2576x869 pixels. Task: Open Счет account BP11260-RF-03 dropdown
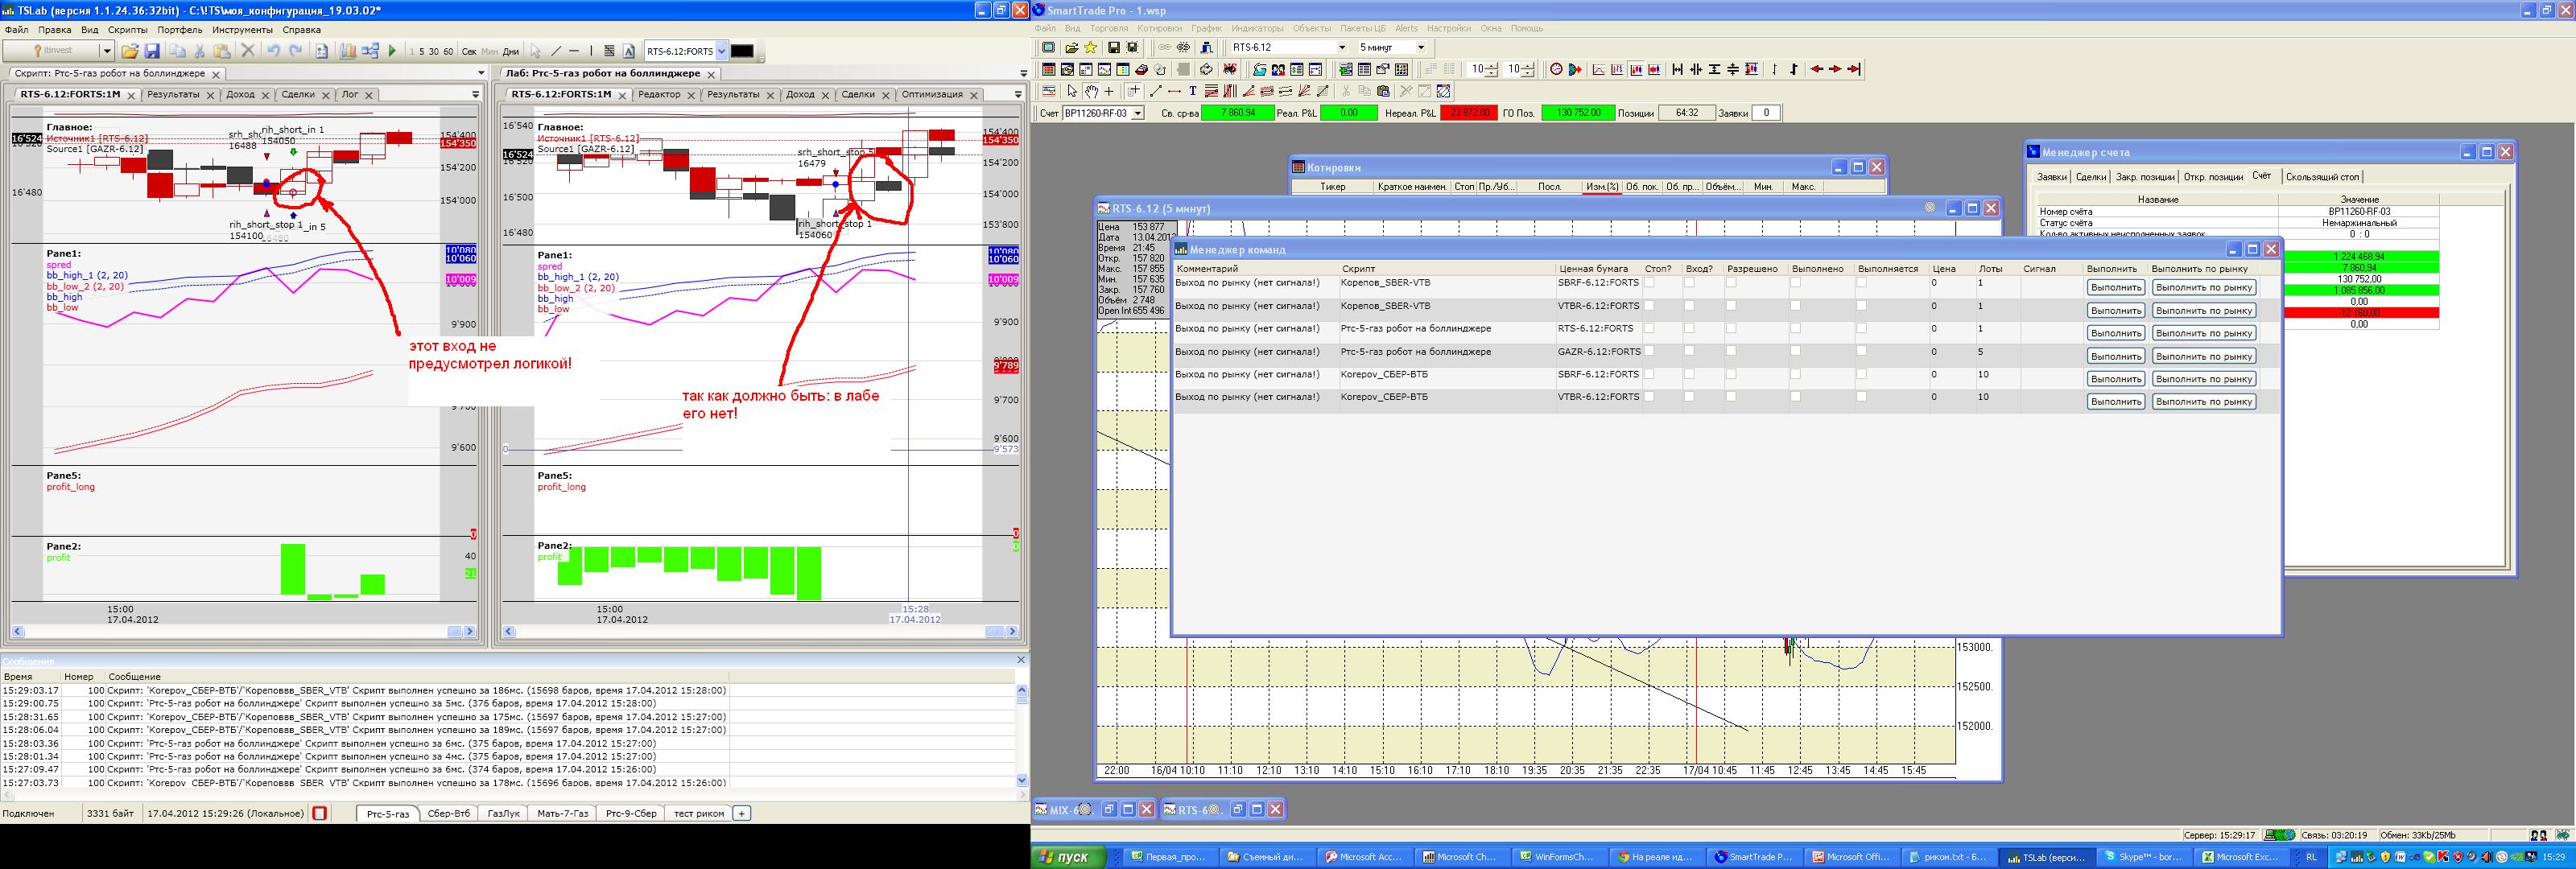1137,113
